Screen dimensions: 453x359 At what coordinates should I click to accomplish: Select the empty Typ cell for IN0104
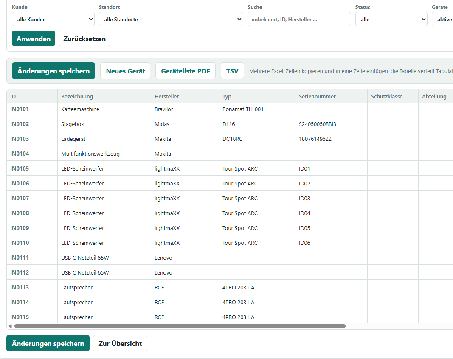point(257,154)
